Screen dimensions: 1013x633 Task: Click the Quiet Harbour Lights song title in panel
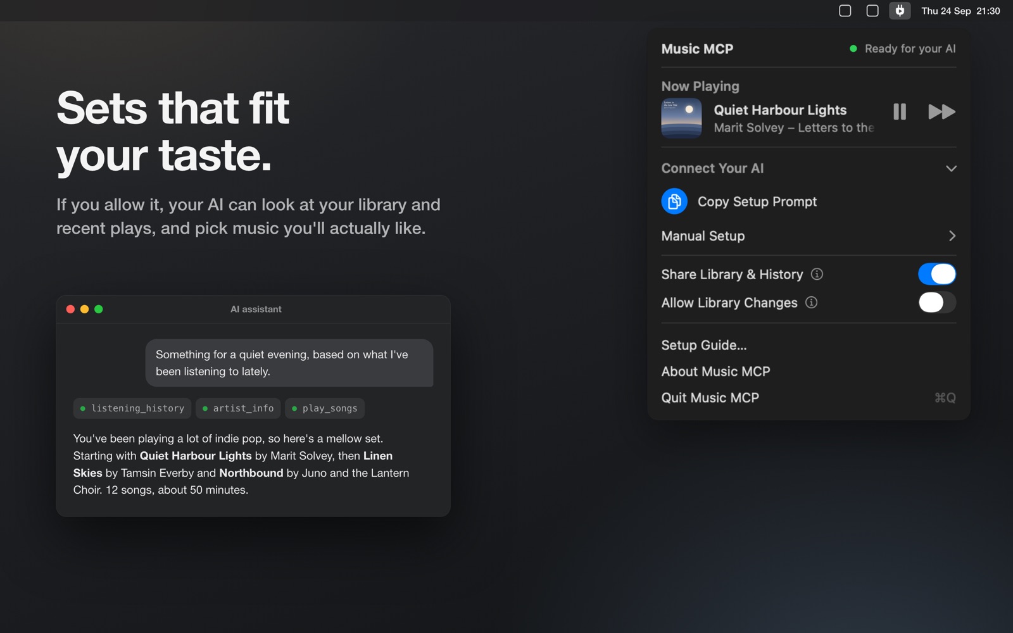780,110
